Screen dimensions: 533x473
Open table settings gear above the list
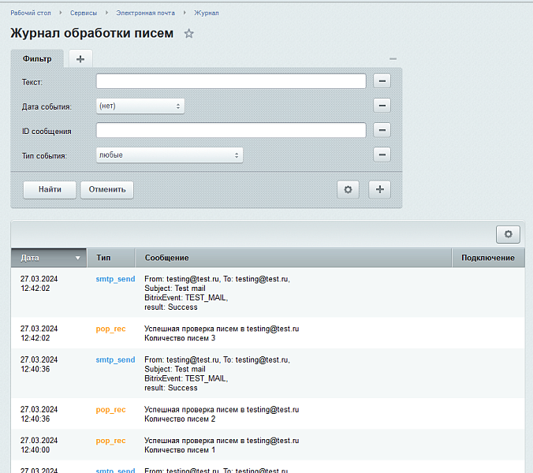coord(508,234)
